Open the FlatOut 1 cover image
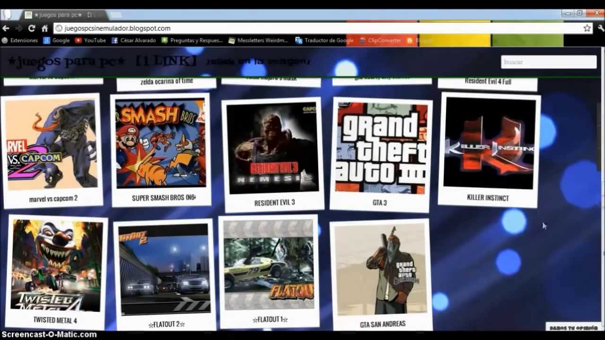The image size is (605, 340). point(269,264)
